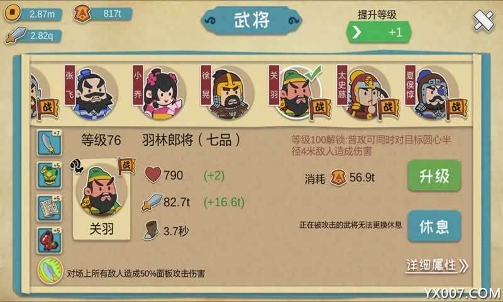Open the book scroll equipment slot
The image size is (503, 302).
pos(49,208)
